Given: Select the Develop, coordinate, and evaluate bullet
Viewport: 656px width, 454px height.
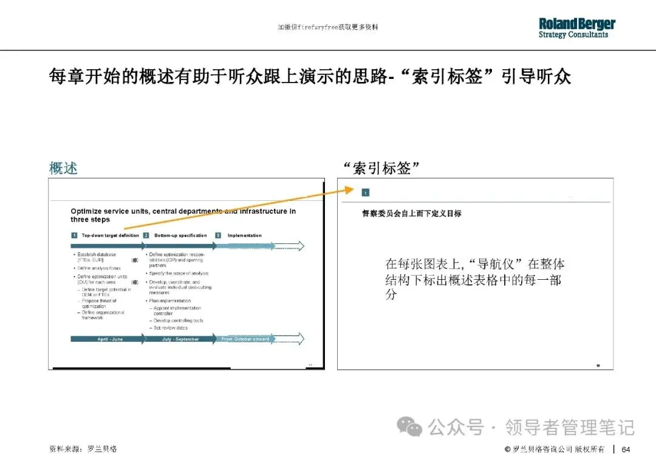Looking at the screenshot, I should tap(179, 287).
